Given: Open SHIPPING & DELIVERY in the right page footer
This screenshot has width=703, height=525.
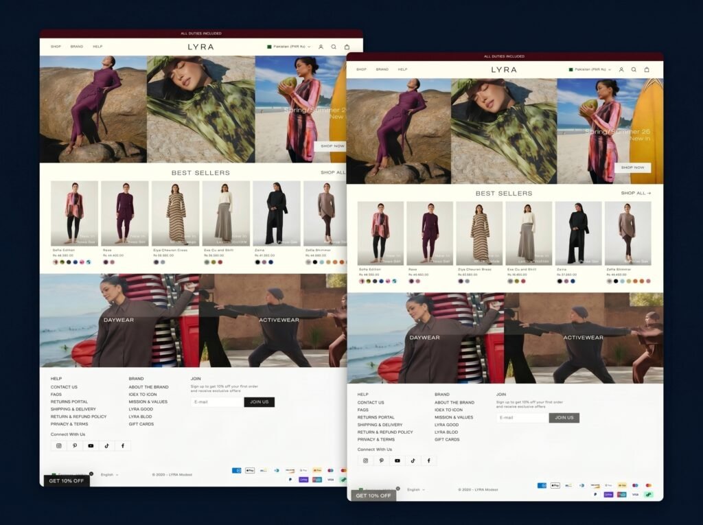Looking at the screenshot, I should [x=380, y=425].
